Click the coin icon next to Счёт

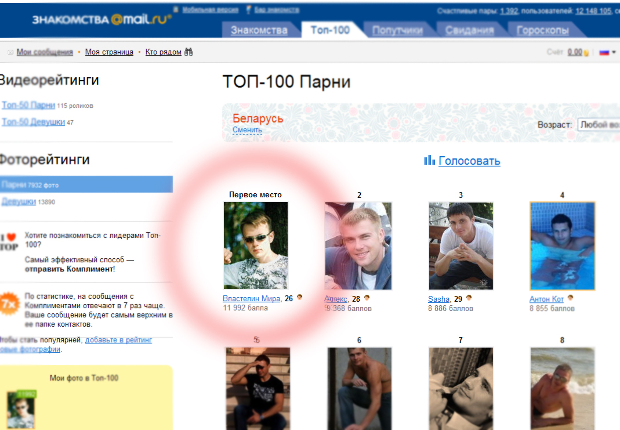(586, 53)
